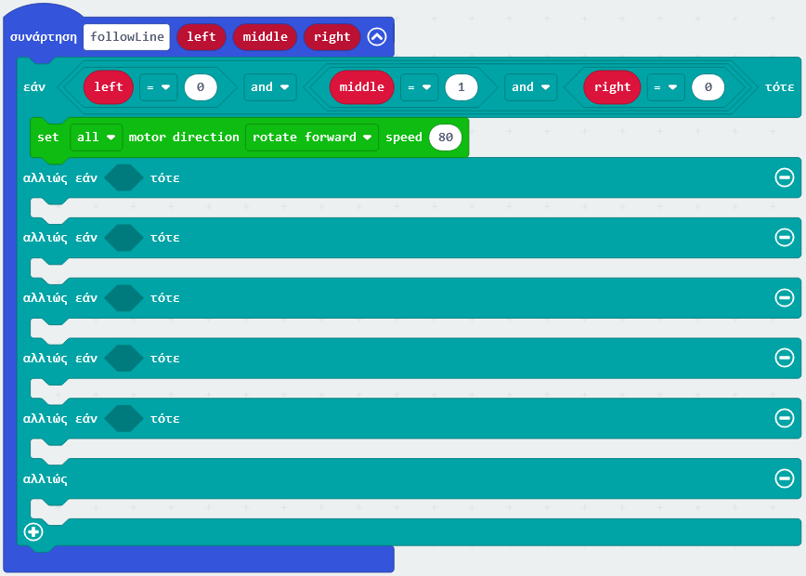This screenshot has height=576, width=806.
Task: Edit the value 1 compared with middle
Action: [x=461, y=87]
